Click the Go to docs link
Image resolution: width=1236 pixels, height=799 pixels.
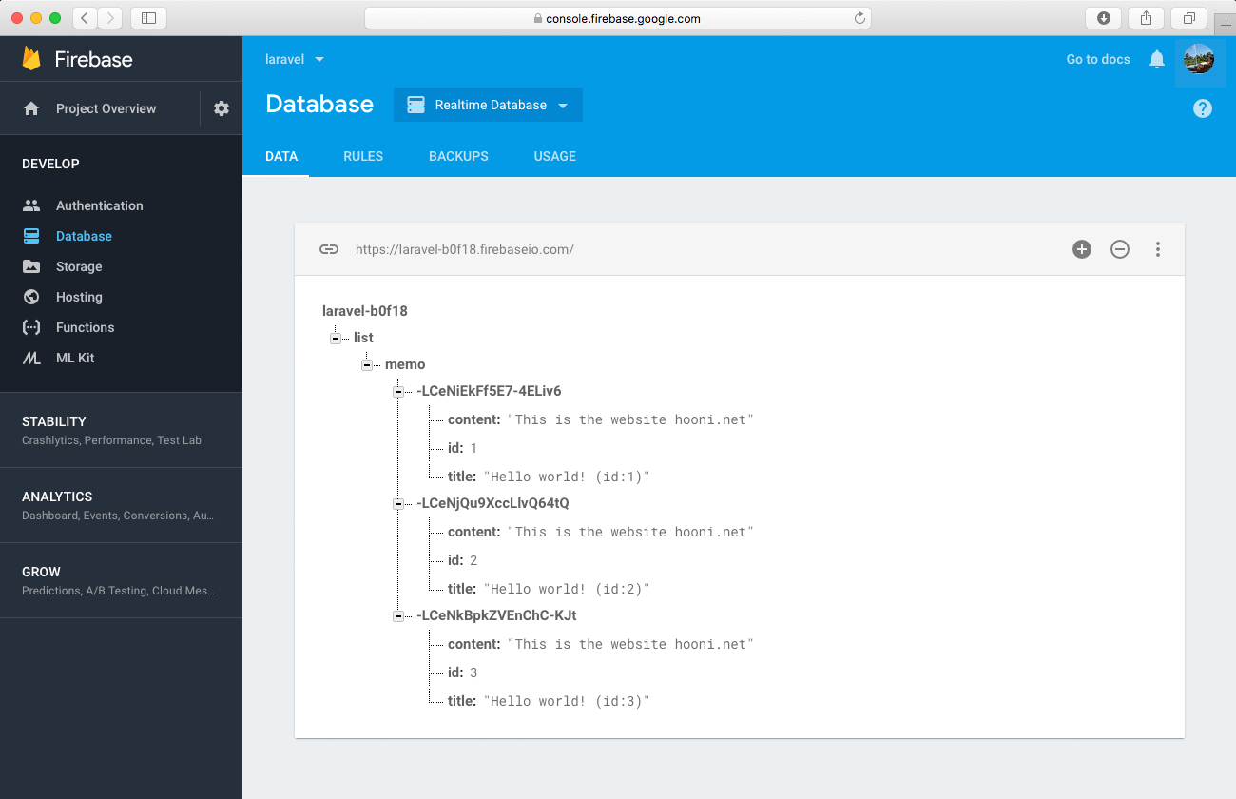[1098, 59]
